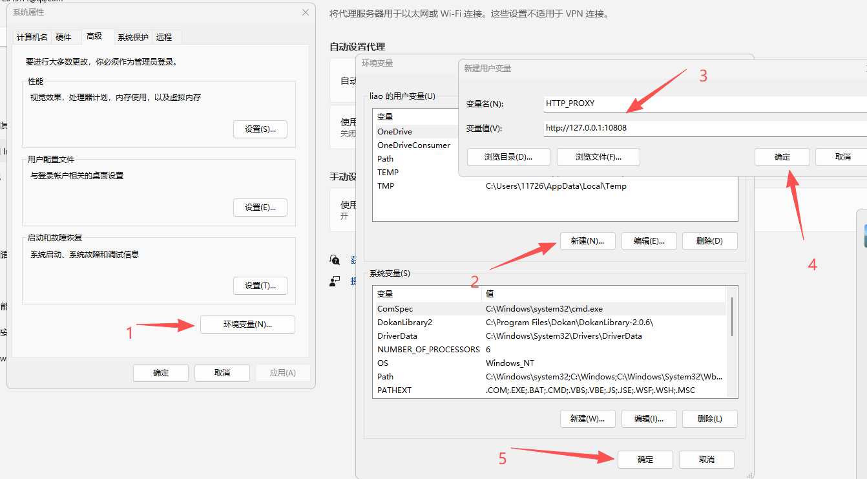Click 新建(N)... under user variables
This screenshot has width=867, height=479.
click(587, 241)
